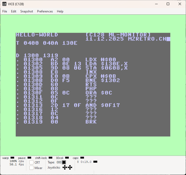Click the VICE app icon in title bar
Viewport: 186px width, 175px height.
pyautogui.click(x=4, y=4)
